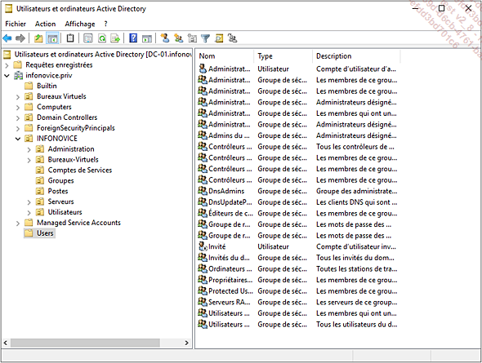
Task: Open the Affichage menu
Action: (x=80, y=24)
